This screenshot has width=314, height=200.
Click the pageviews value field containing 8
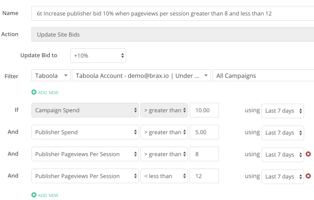[x=204, y=154]
